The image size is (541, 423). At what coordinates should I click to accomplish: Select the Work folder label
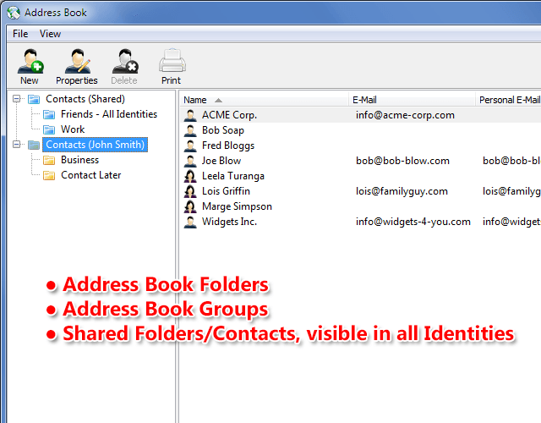click(x=73, y=129)
